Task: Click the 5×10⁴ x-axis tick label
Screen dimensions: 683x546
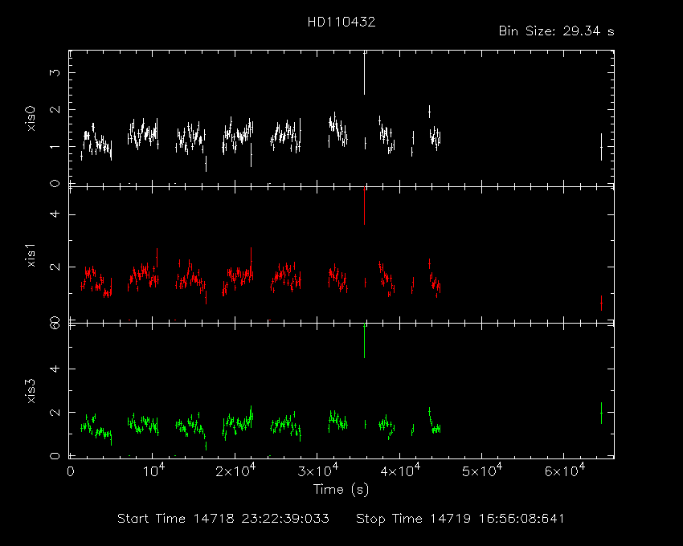Action: (x=482, y=471)
